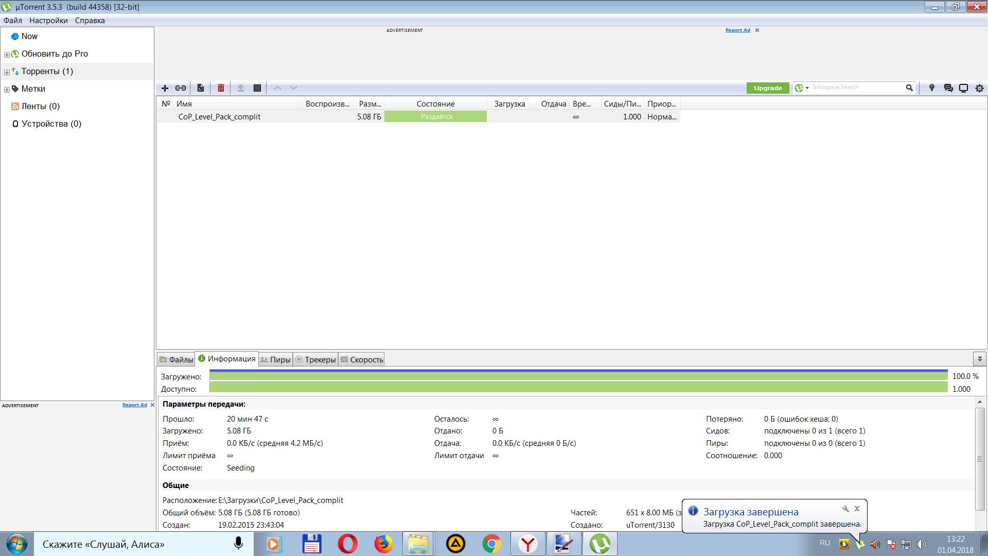Sort by the 'Имя' column header
This screenshot has height=556, width=988.
click(x=237, y=104)
